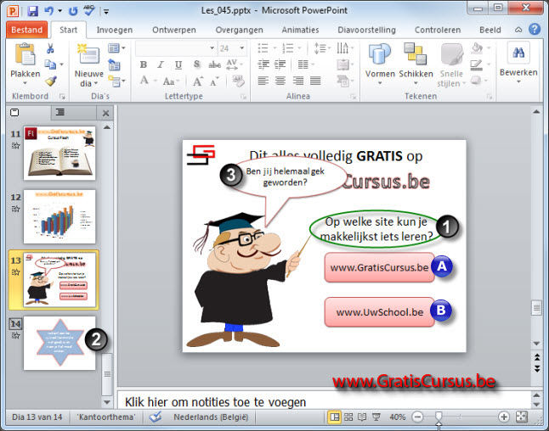
Task: Run spelling check from quick access toolbar
Action: [x=88, y=10]
